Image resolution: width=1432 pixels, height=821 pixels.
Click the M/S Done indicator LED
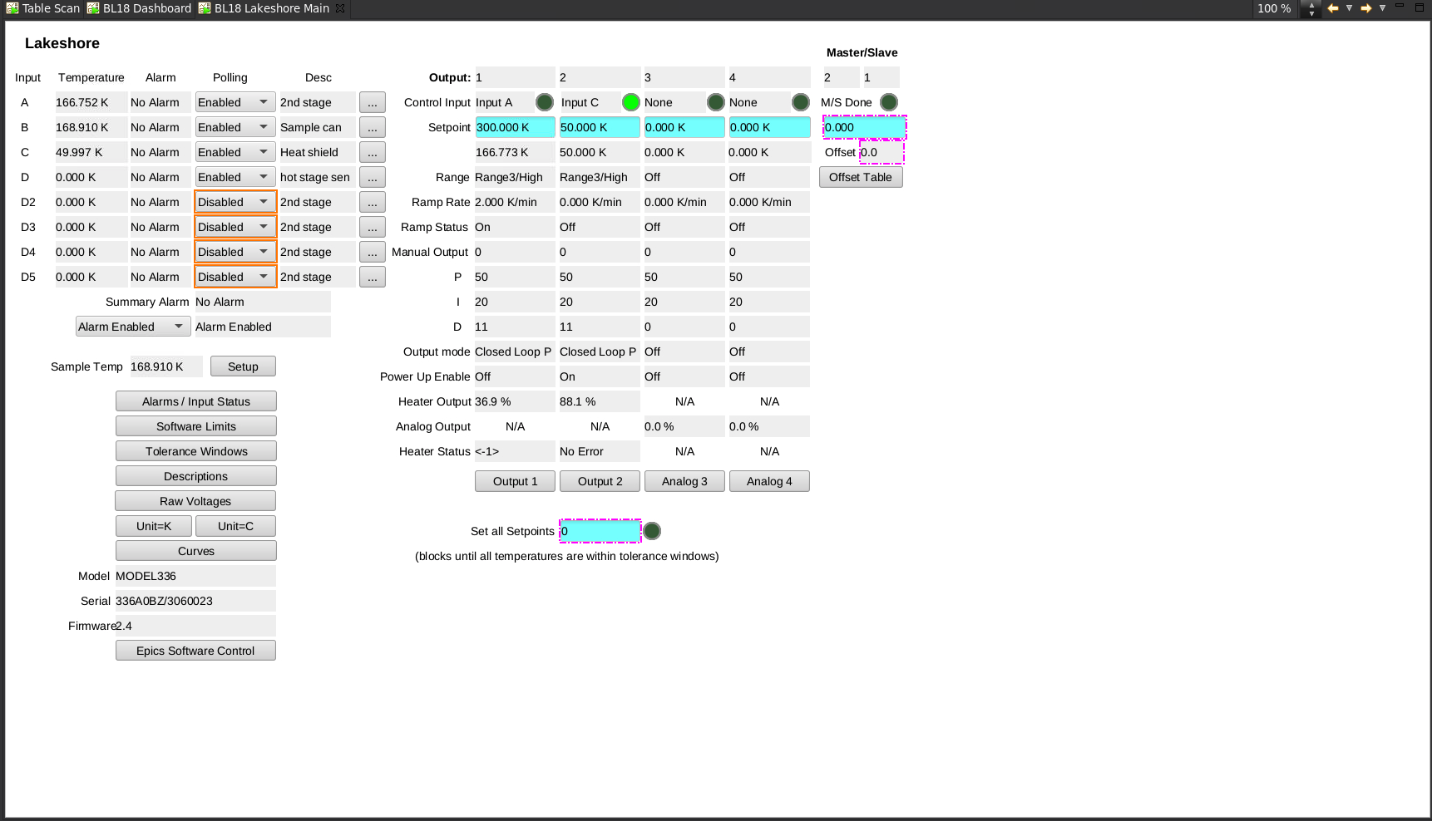[x=889, y=102]
